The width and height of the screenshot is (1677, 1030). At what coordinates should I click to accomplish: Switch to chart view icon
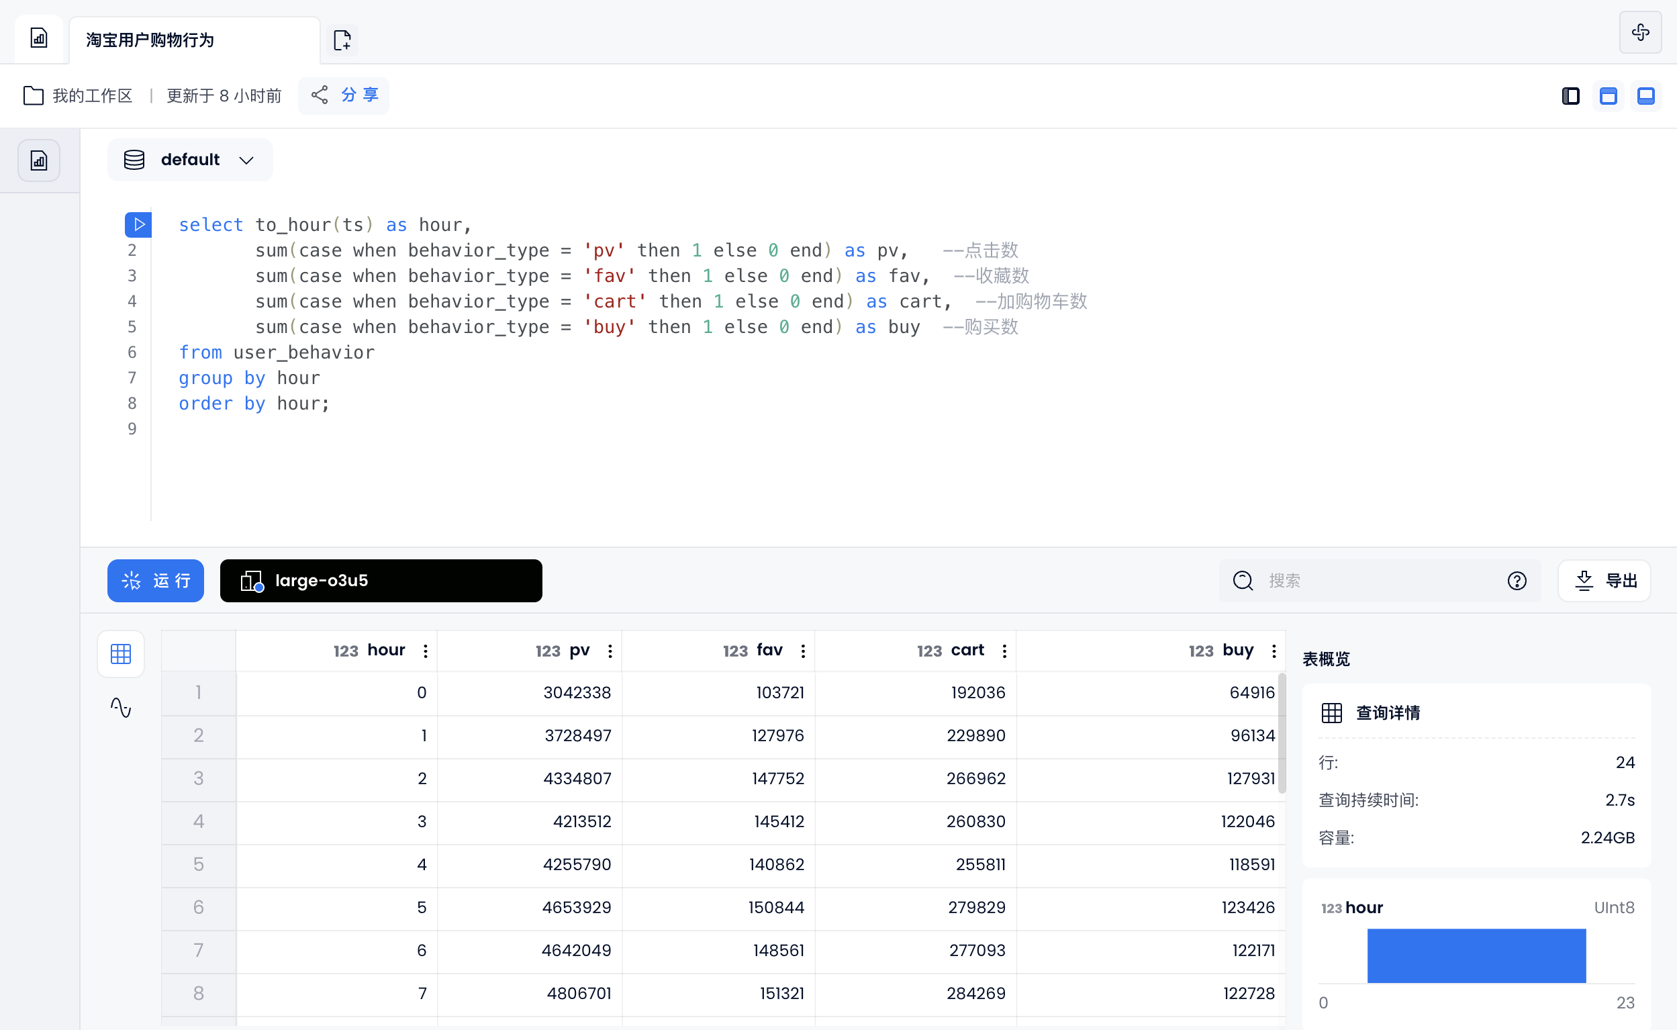(x=121, y=708)
